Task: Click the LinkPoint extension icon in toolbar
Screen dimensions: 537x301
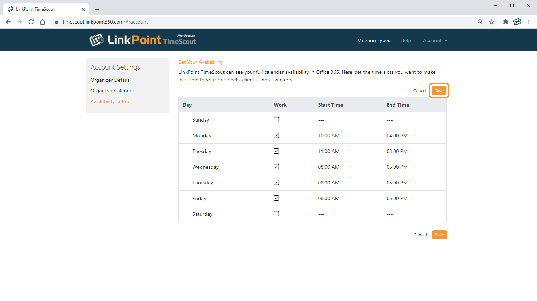Action: (x=517, y=22)
